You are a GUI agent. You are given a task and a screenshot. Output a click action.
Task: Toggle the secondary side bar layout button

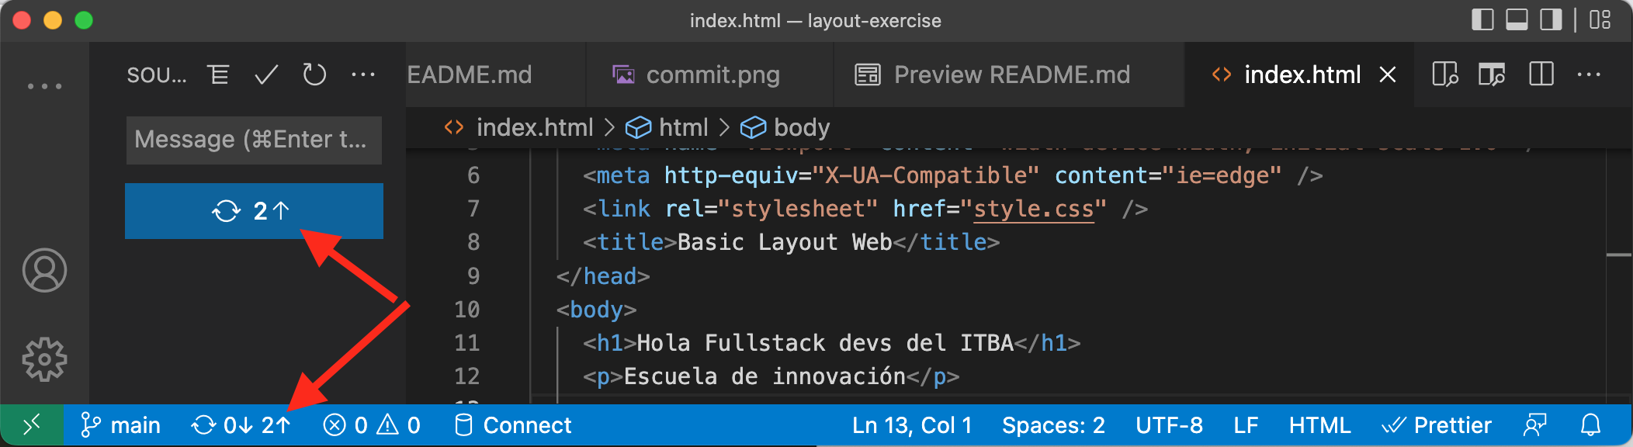click(x=1551, y=19)
